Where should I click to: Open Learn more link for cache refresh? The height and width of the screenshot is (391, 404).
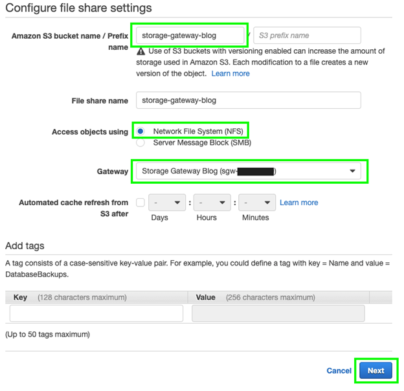[x=299, y=203]
